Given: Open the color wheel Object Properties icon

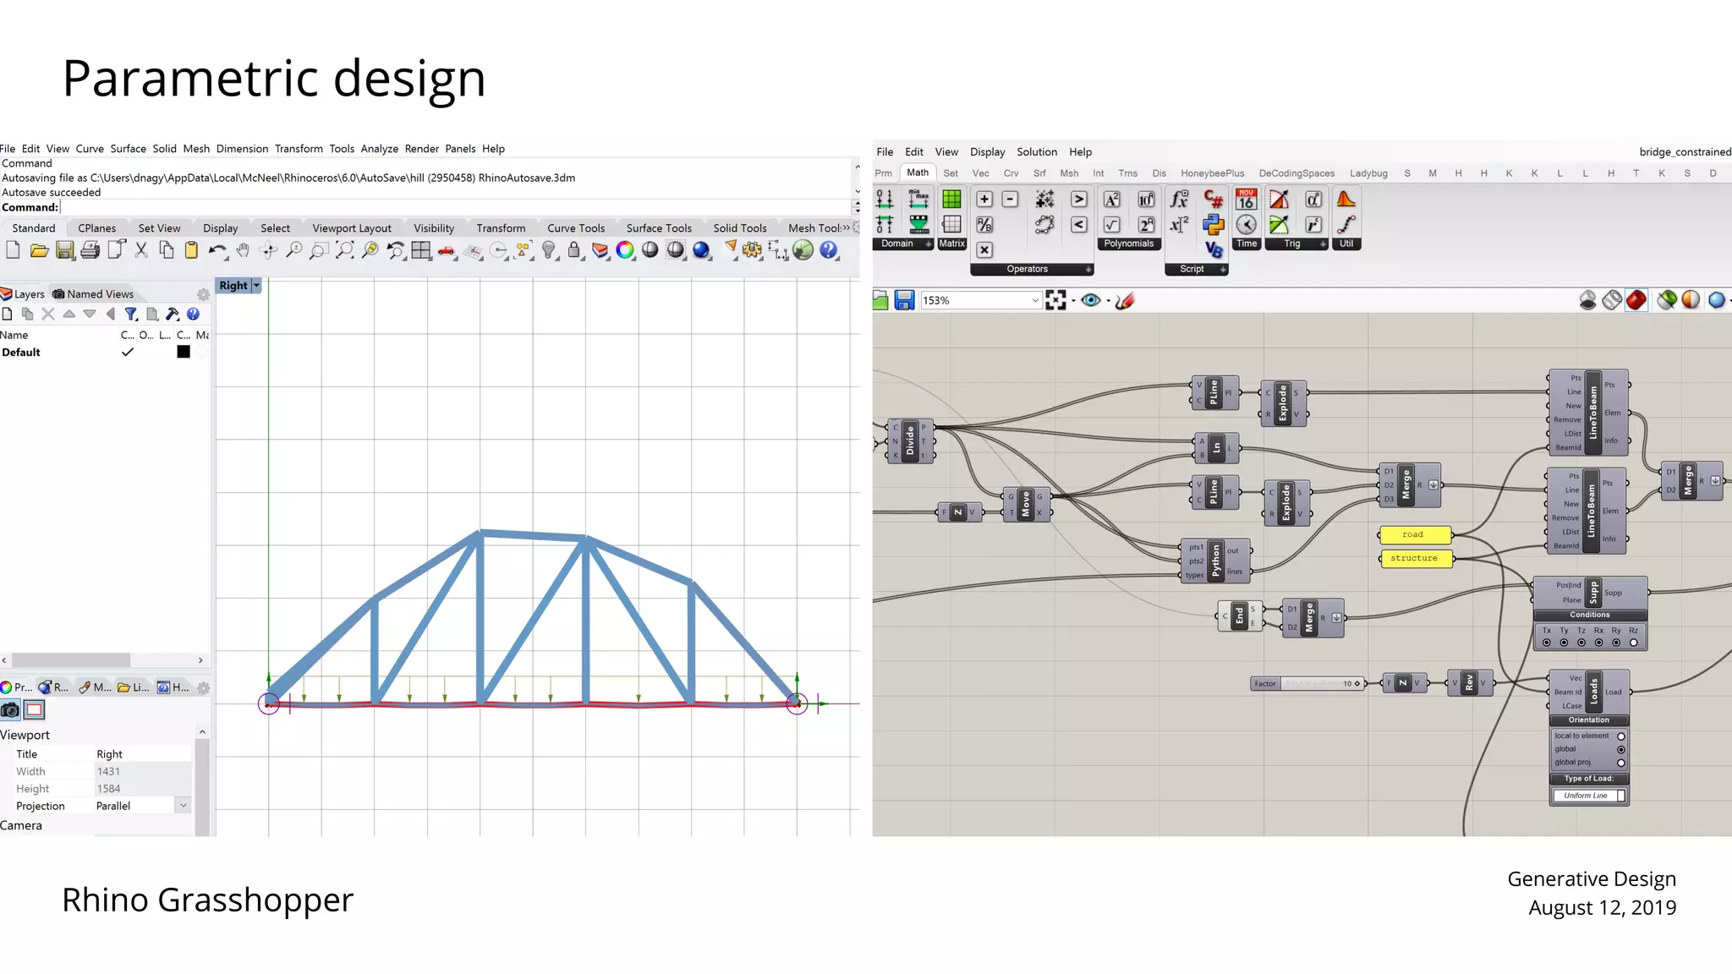Looking at the screenshot, I should [625, 249].
